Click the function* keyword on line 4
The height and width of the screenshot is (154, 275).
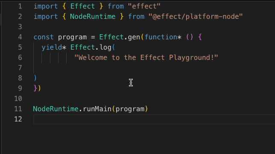click(x=163, y=37)
